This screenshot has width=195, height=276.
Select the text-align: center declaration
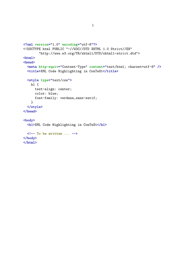[x=53, y=89]
